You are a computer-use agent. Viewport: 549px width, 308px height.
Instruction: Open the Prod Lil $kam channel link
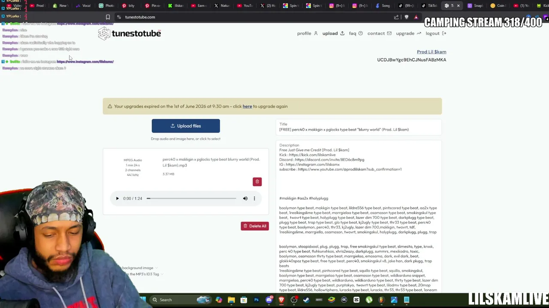431,52
